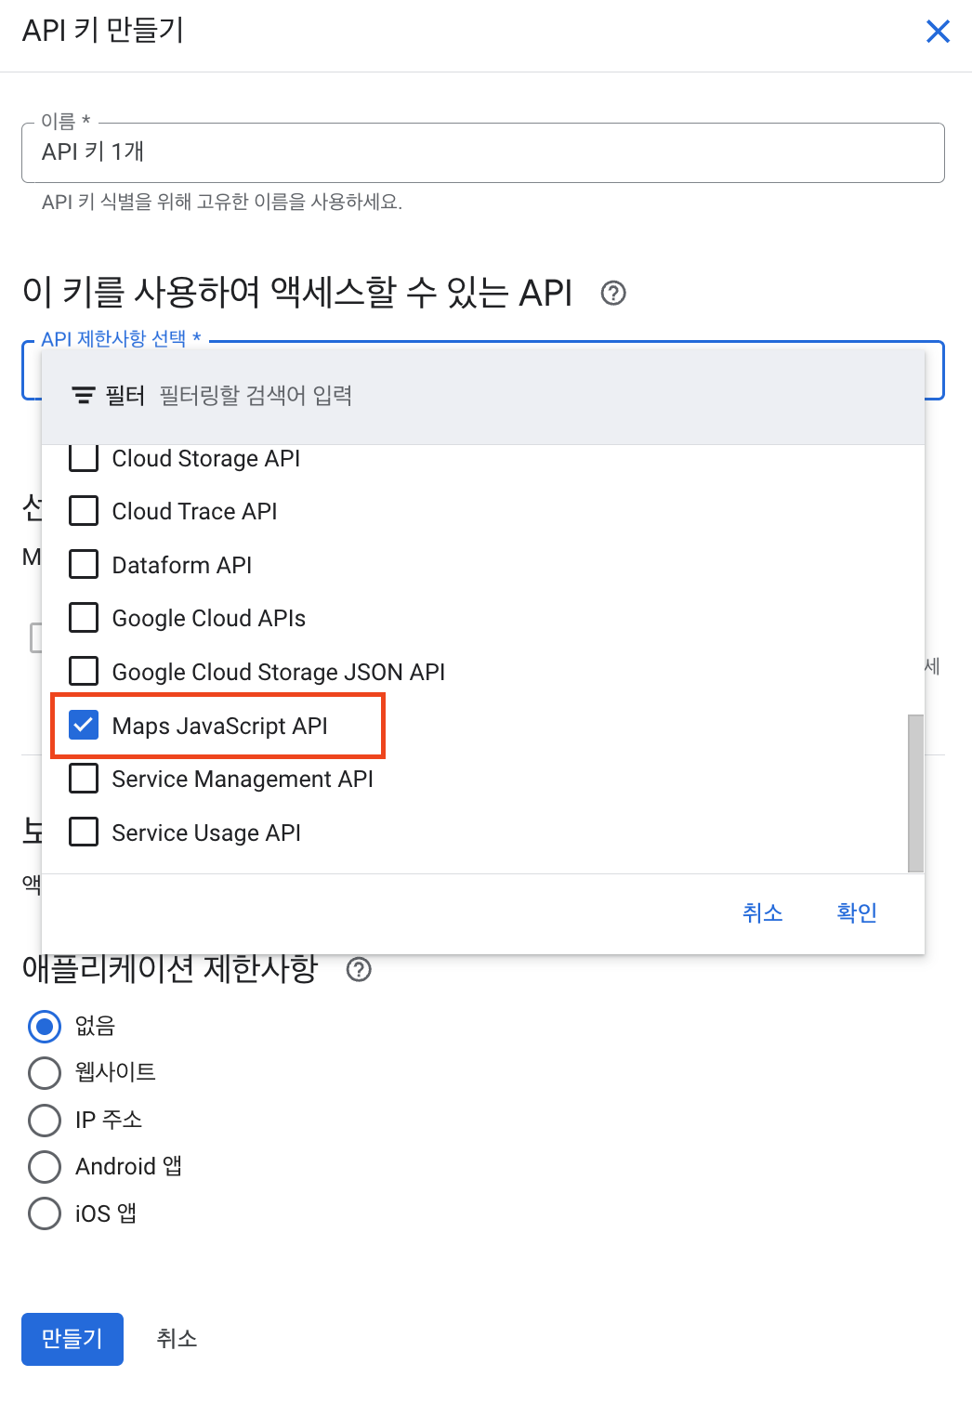Uncheck Maps JavaScript API
Viewport: 972px width, 1403px height.
[83, 725]
